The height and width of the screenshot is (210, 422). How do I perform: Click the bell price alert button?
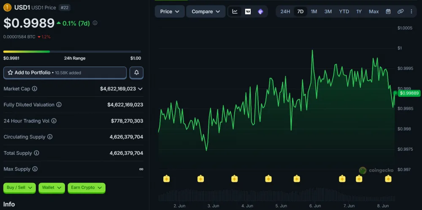tap(136, 72)
